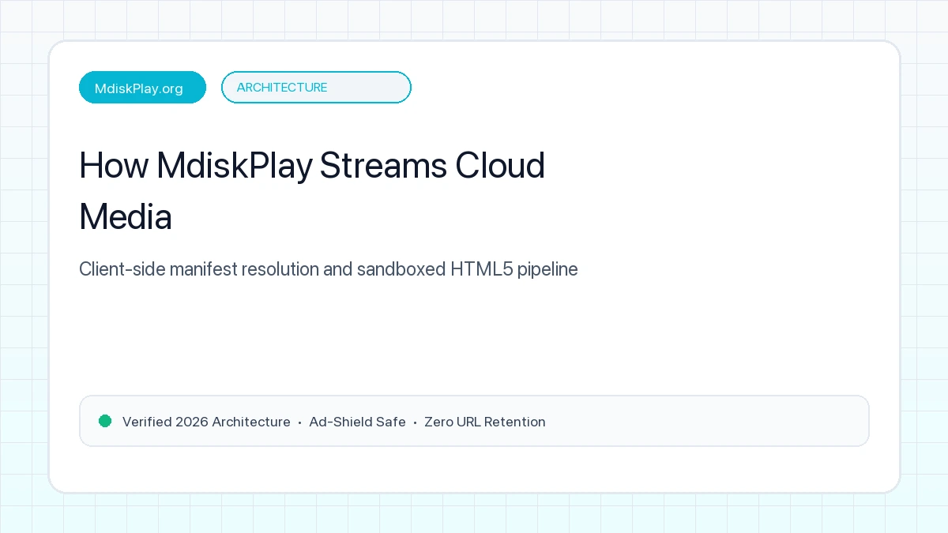Click the subtitle about client-side manifest resolution
The image size is (948, 533).
pos(329,269)
